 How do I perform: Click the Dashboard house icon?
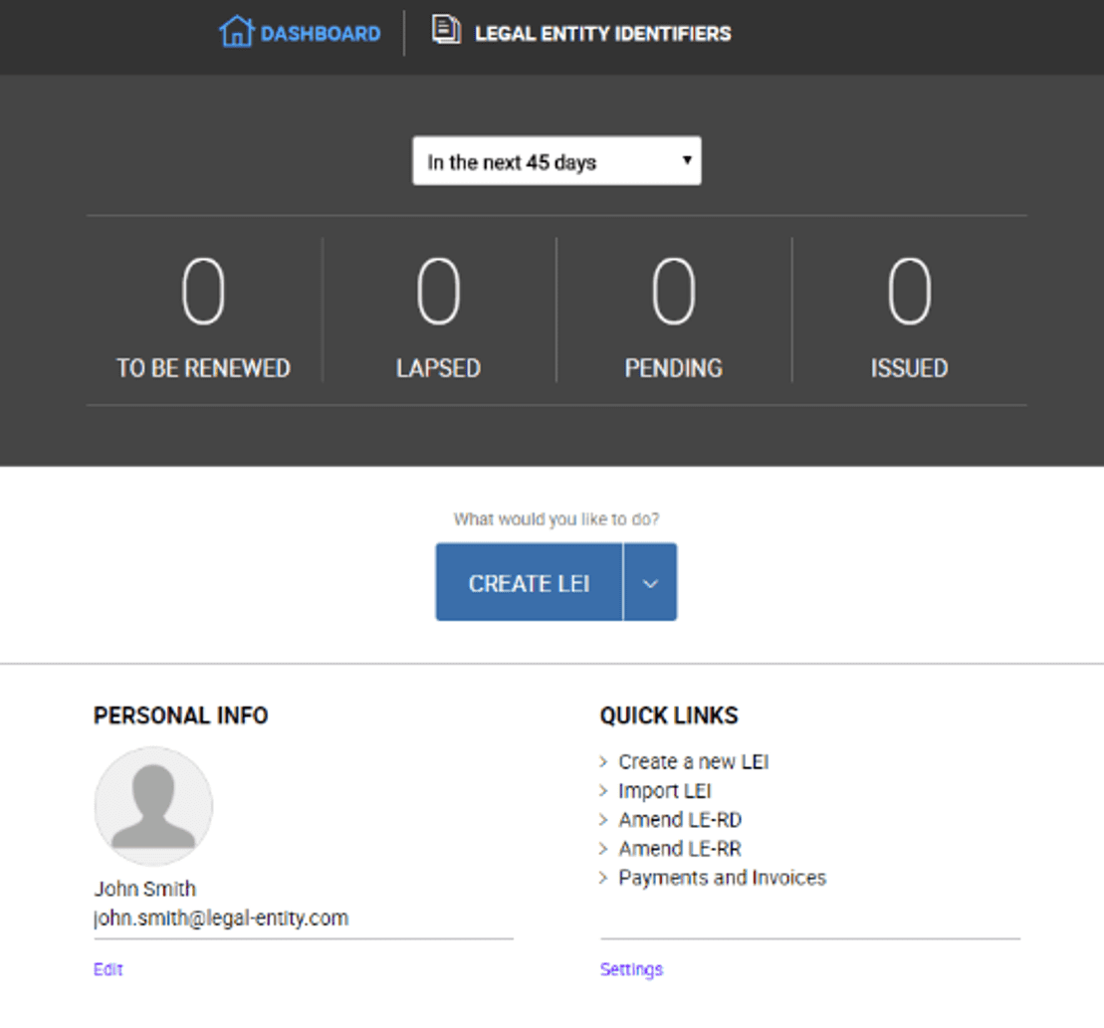point(236,31)
